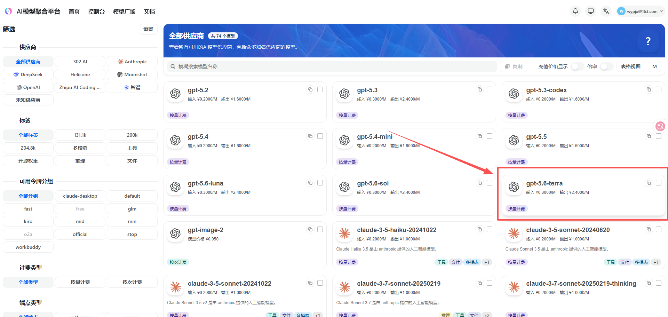Filter by Moonshot provider
This screenshot has width=668, height=317.
click(x=132, y=74)
